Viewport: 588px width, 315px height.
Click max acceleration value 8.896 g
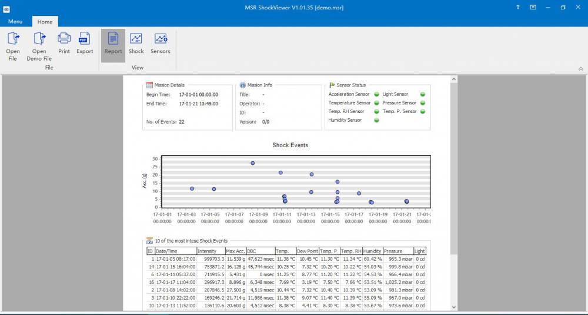click(237, 283)
